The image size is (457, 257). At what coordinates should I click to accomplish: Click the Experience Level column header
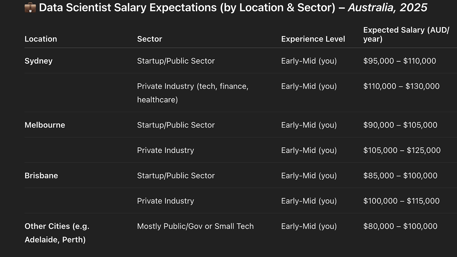[x=313, y=39]
